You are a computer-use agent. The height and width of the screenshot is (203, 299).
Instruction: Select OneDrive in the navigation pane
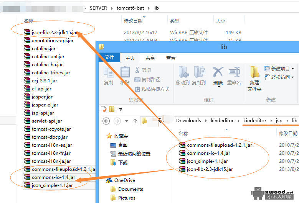(124, 180)
